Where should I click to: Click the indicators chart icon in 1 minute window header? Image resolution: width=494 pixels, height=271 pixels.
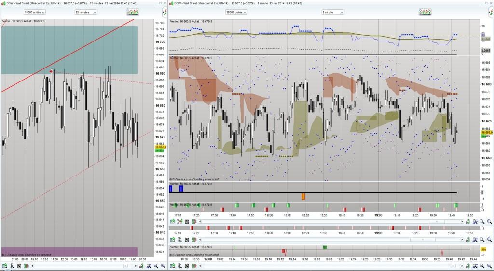tap(425, 12)
